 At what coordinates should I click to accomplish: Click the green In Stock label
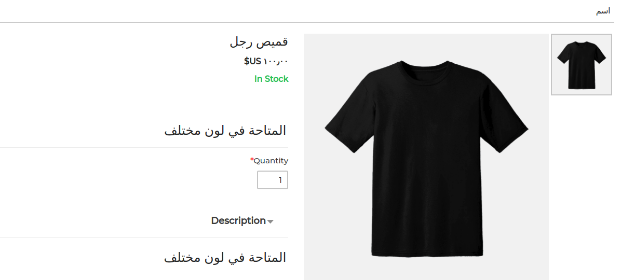271,79
